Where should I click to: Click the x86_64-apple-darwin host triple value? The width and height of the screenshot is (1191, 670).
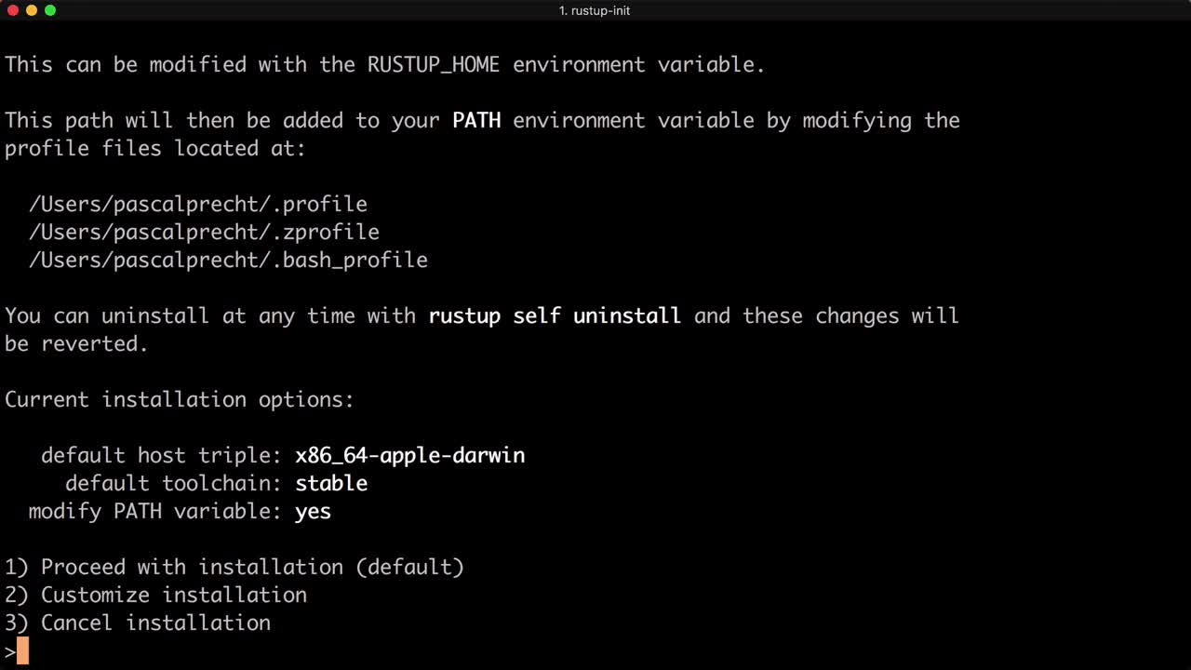(x=410, y=455)
